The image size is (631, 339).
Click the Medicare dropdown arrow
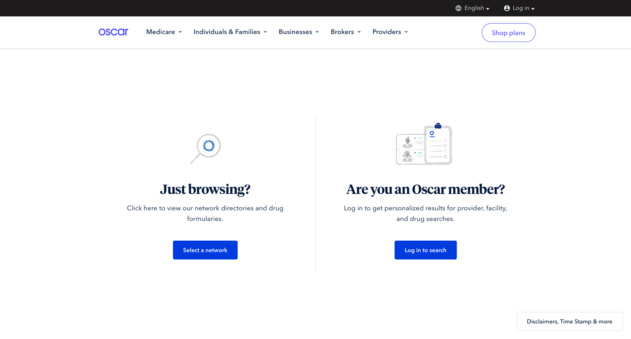(180, 32)
